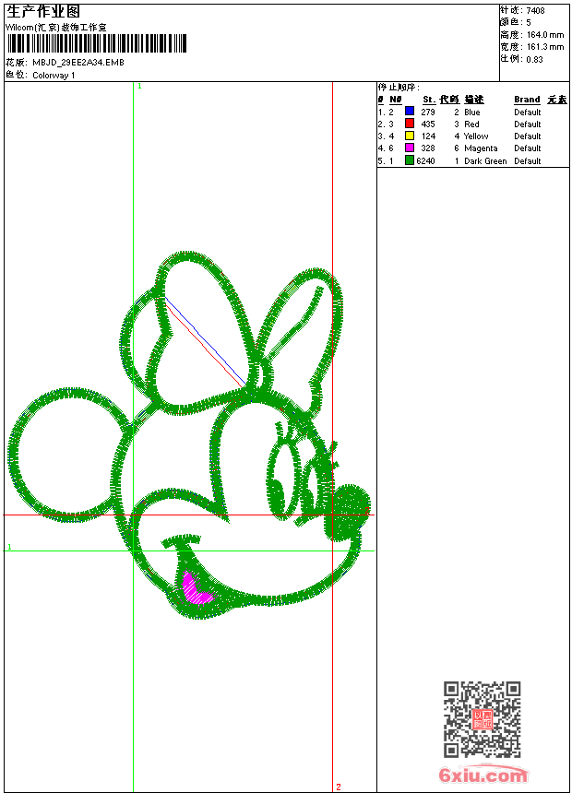The height and width of the screenshot is (793, 572).
Task: Click the QR code image
Action: 483,719
